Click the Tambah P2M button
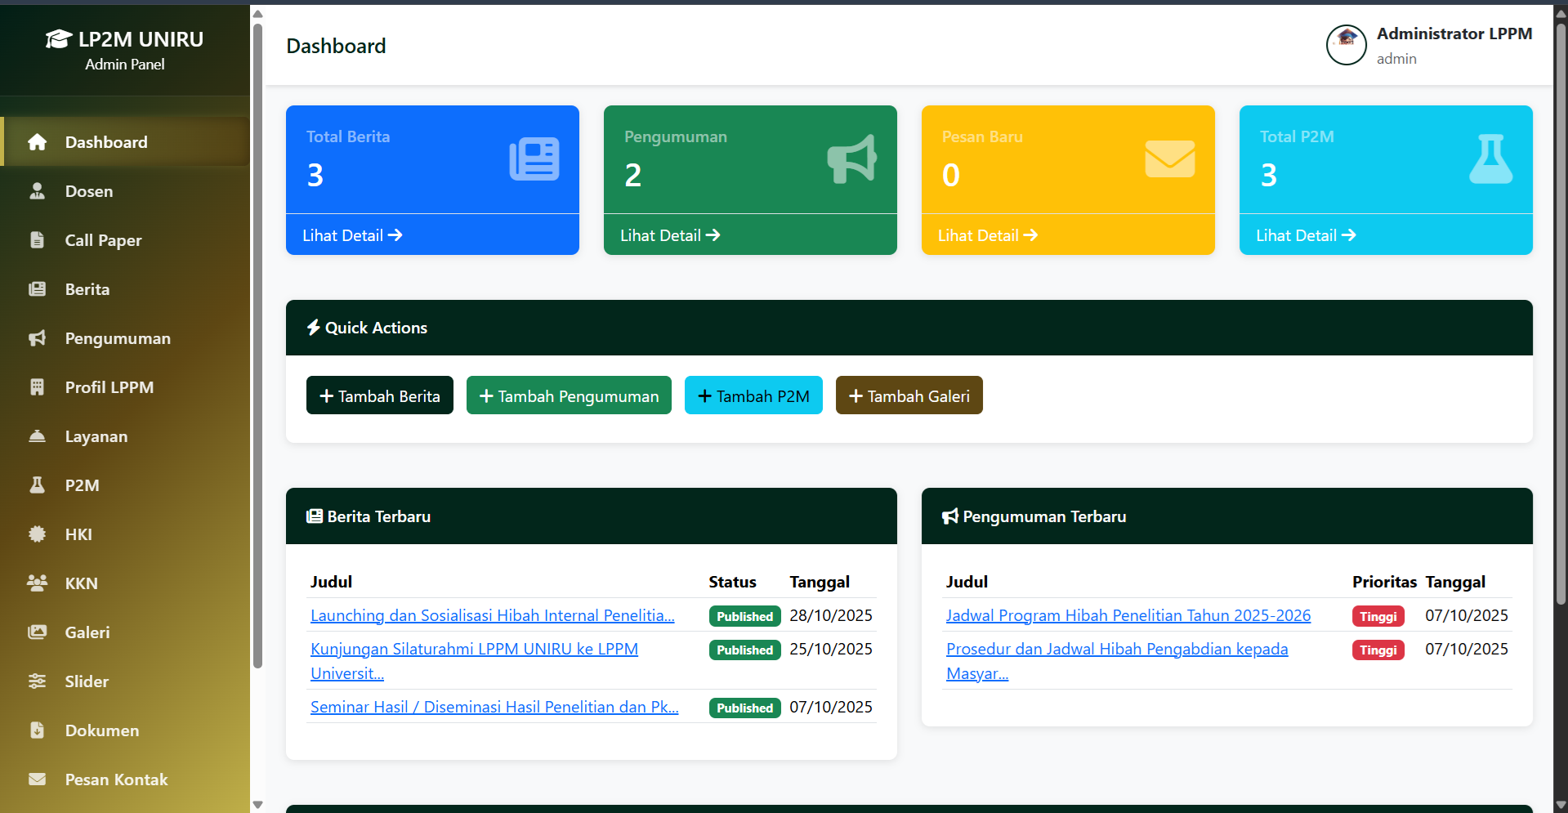This screenshot has width=1568, height=813. point(753,395)
